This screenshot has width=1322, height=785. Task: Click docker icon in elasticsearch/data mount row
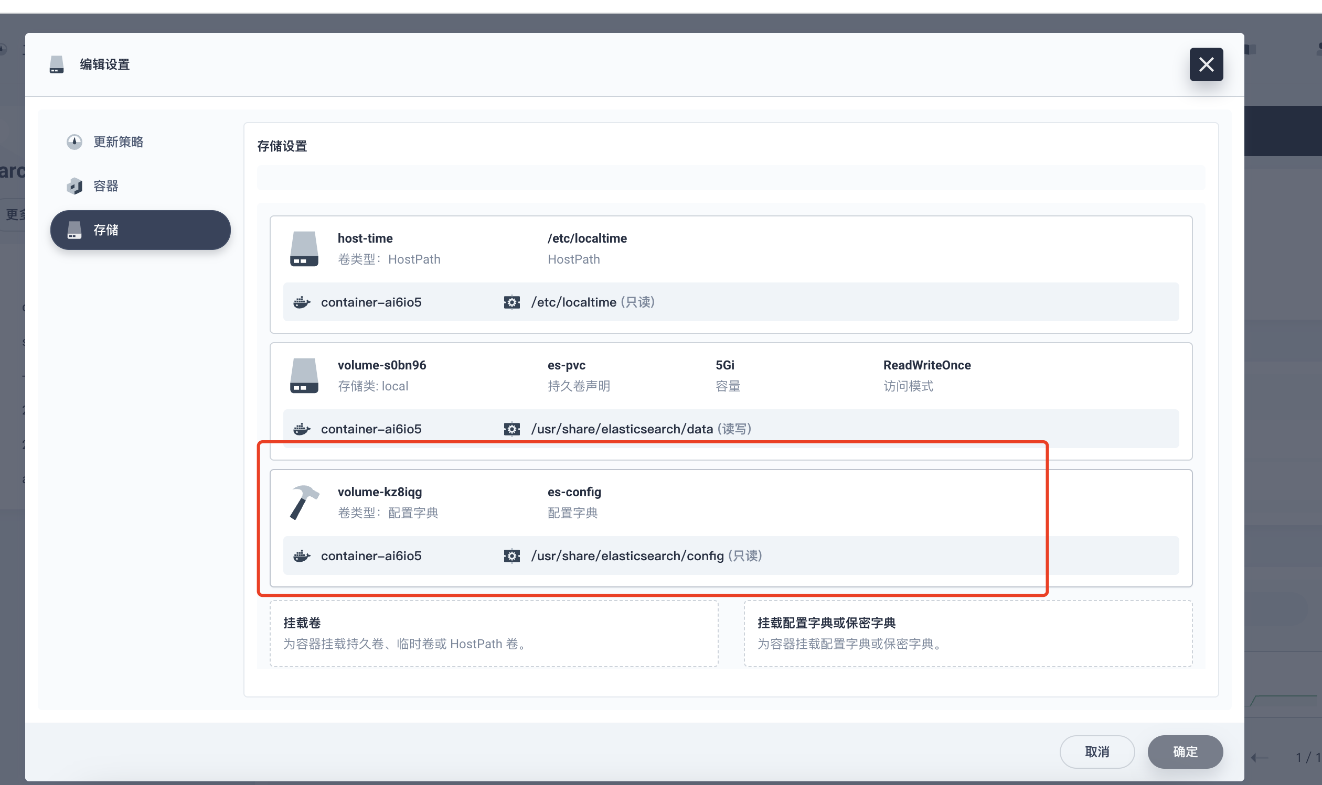click(x=302, y=429)
